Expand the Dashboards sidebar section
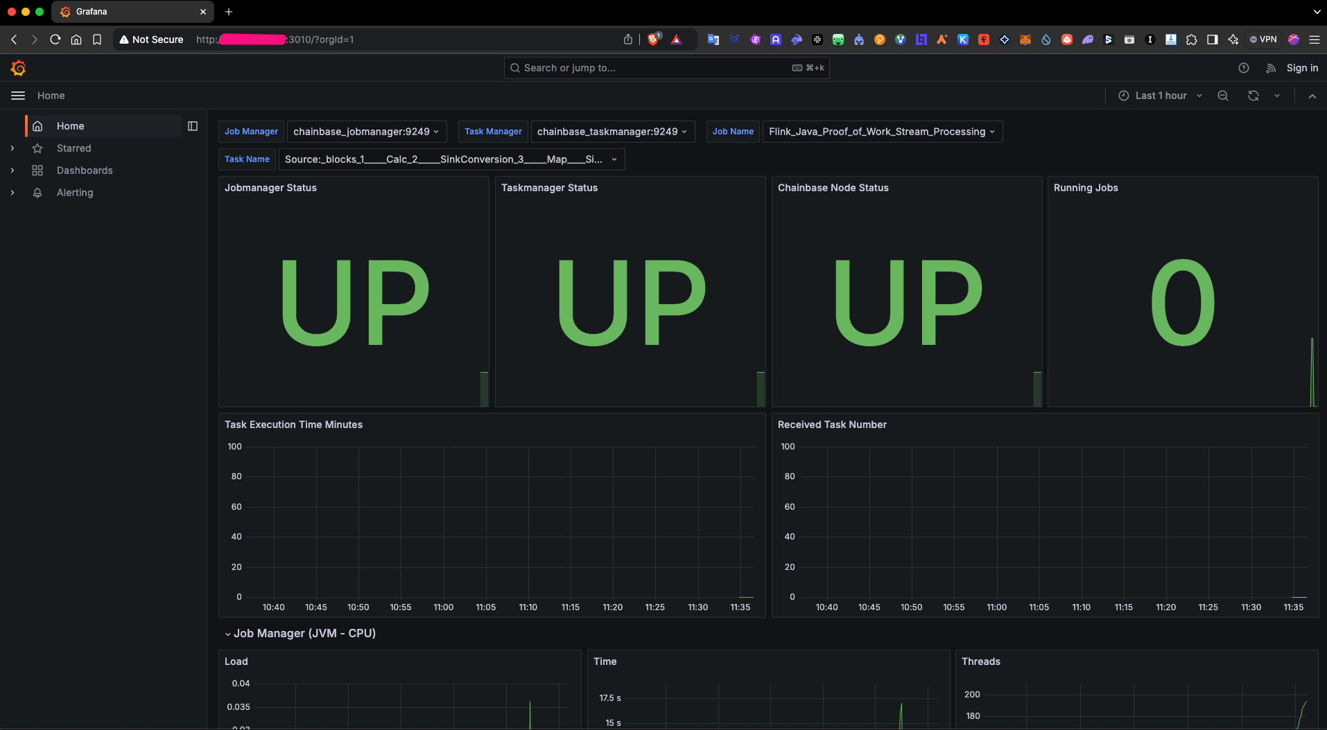The image size is (1327, 730). click(12, 170)
